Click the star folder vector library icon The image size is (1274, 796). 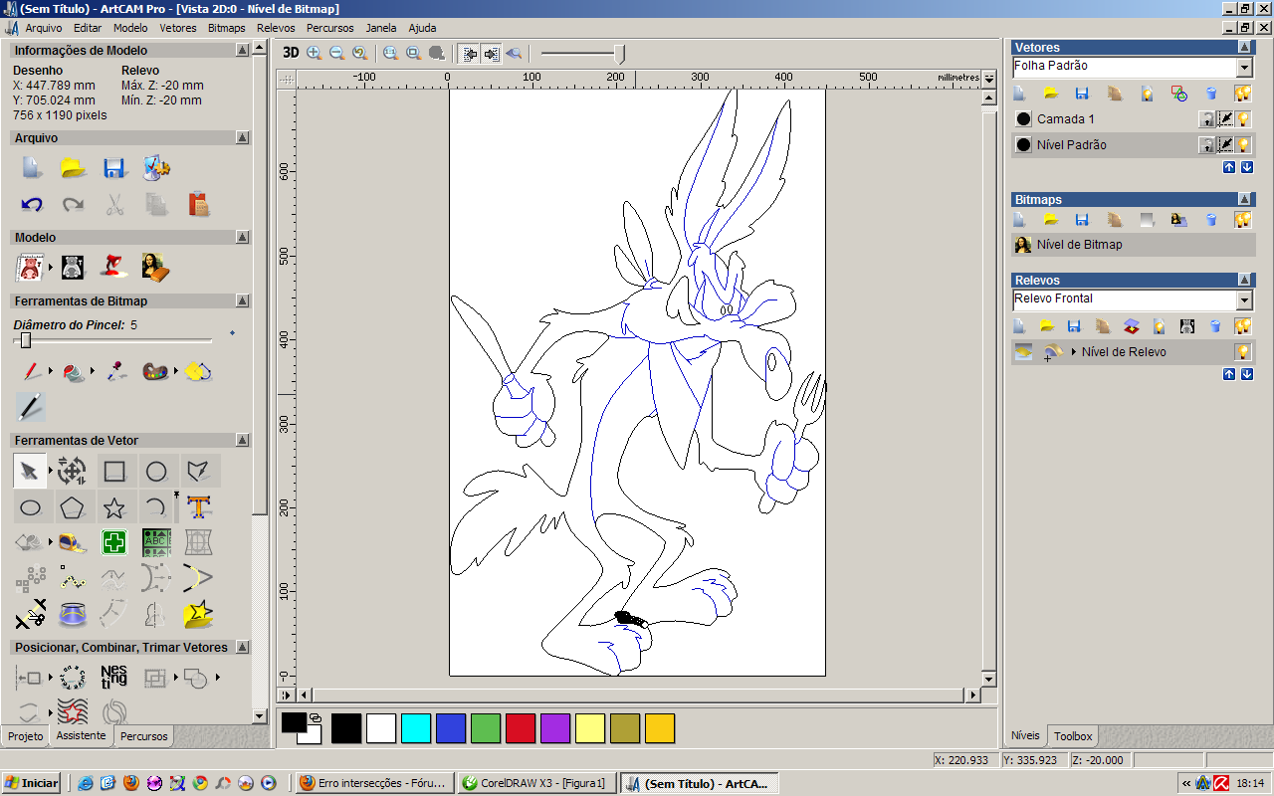pyautogui.click(x=199, y=615)
